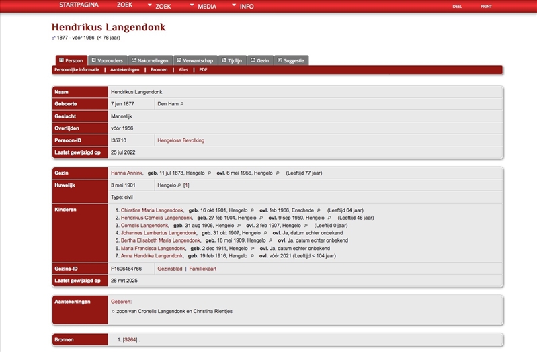Click text 'Type: civil'
537x352 pixels.
pyautogui.click(x=122, y=197)
